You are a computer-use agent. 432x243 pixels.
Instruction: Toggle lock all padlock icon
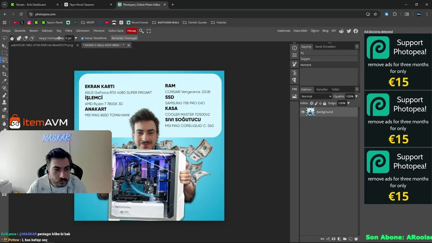(x=324, y=103)
